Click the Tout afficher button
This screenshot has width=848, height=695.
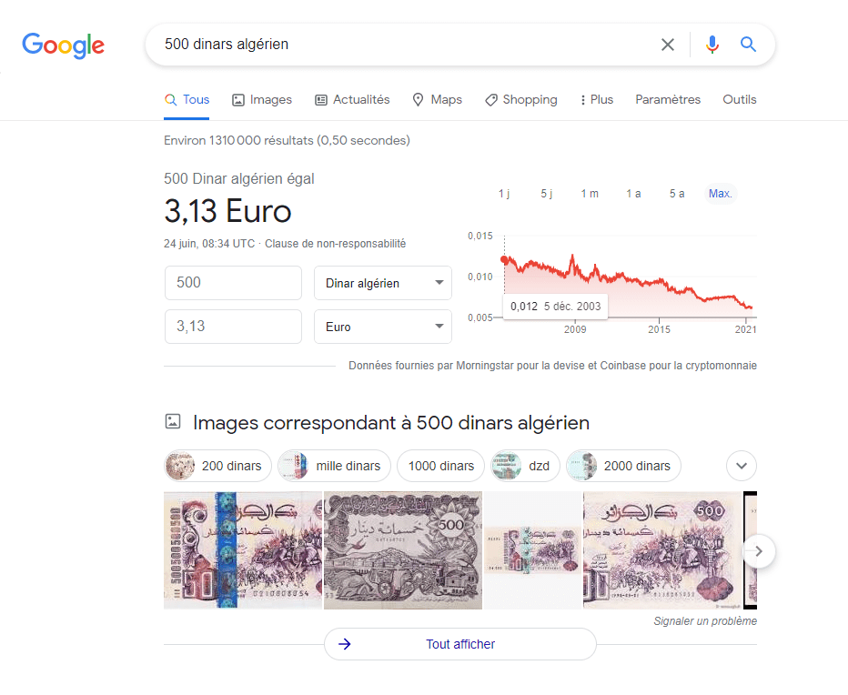(460, 644)
